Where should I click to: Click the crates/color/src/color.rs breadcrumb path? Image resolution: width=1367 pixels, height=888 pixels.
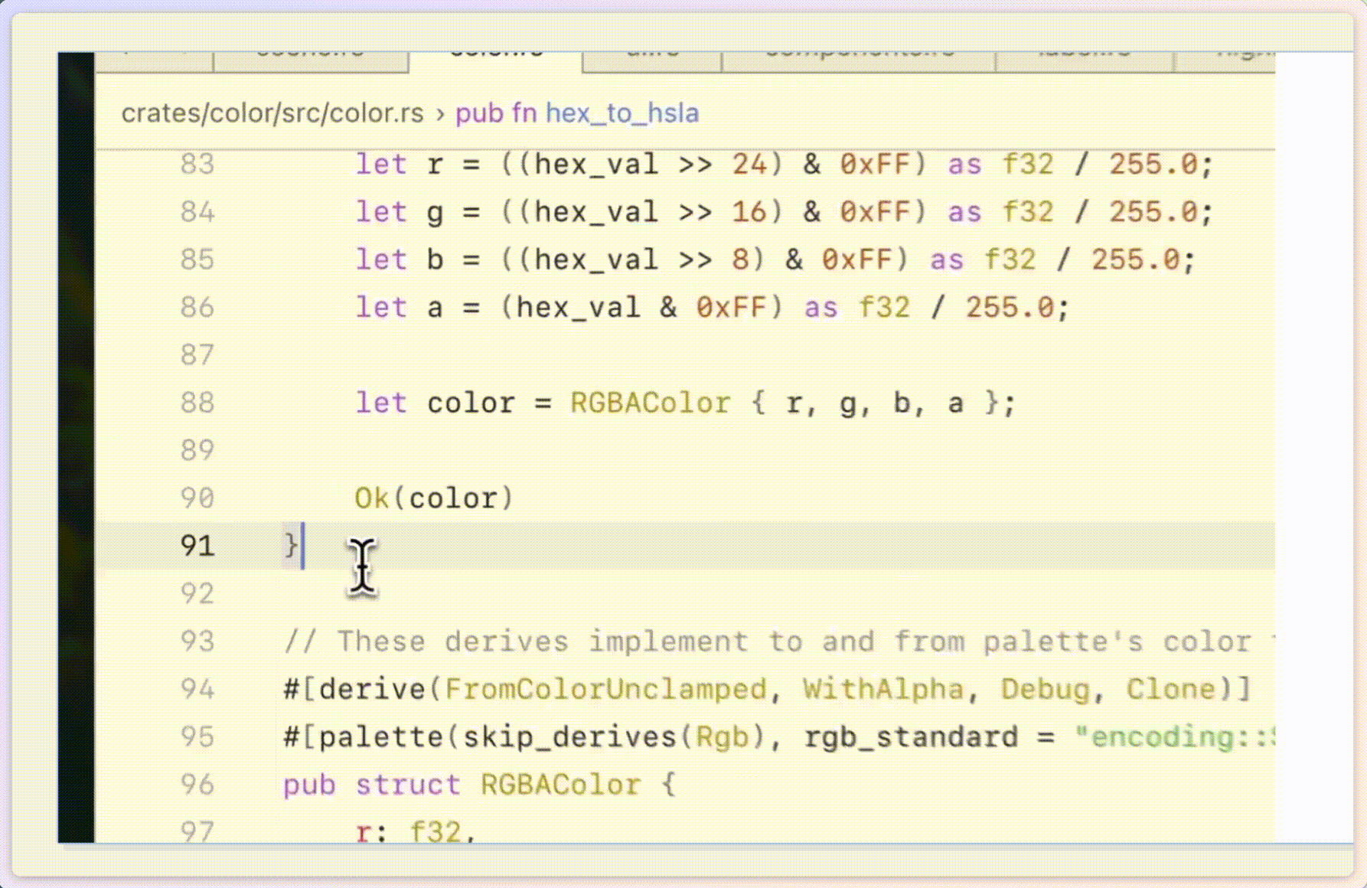tap(273, 113)
